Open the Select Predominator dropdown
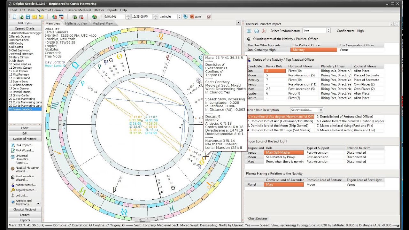This screenshot has width=409, height=230. [328, 31]
